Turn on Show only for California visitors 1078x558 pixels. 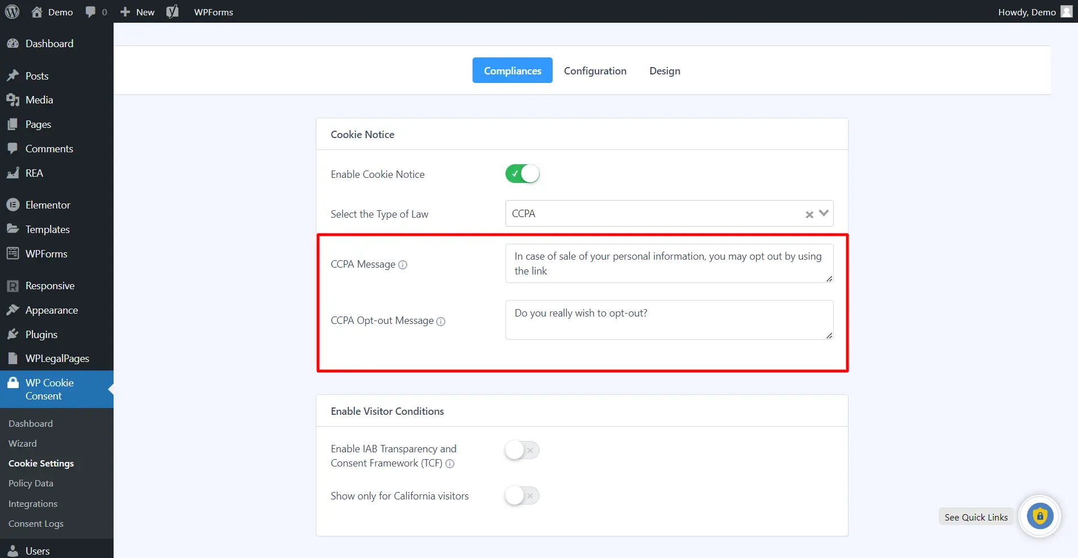[522, 495]
